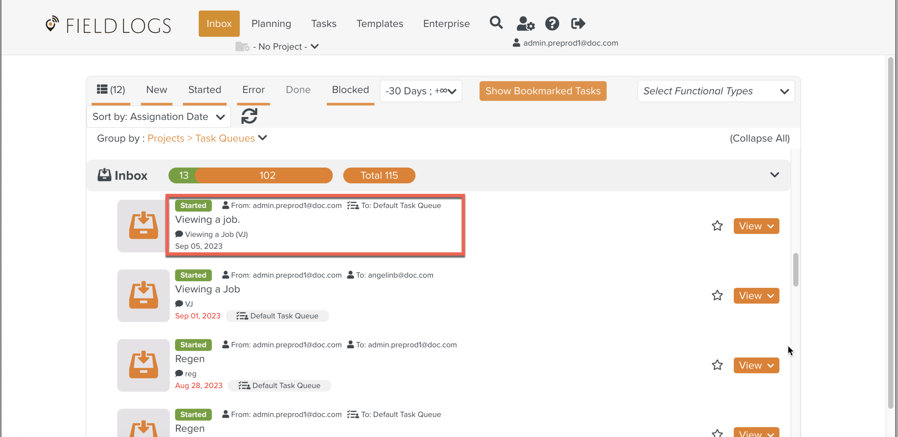This screenshot has width=898, height=437.
Task: Open the Sort by Assignation Date dropdown
Action: pyautogui.click(x=158, y=117)
